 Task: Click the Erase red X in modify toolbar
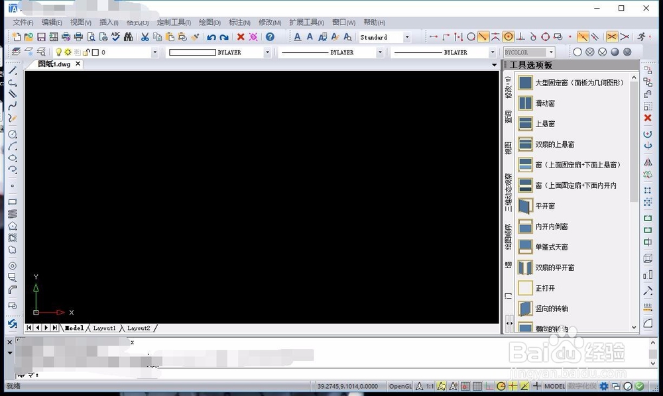point(647,118)
